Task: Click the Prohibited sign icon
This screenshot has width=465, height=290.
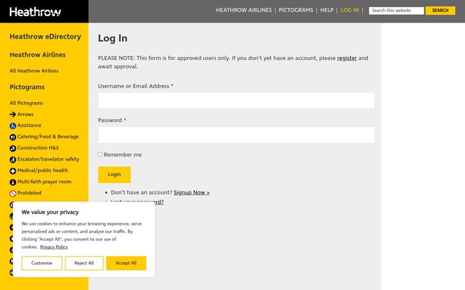Action: (x=13, y=193)
